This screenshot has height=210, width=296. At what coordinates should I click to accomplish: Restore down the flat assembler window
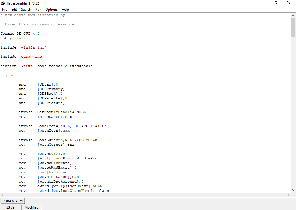(x=275, y=3)
